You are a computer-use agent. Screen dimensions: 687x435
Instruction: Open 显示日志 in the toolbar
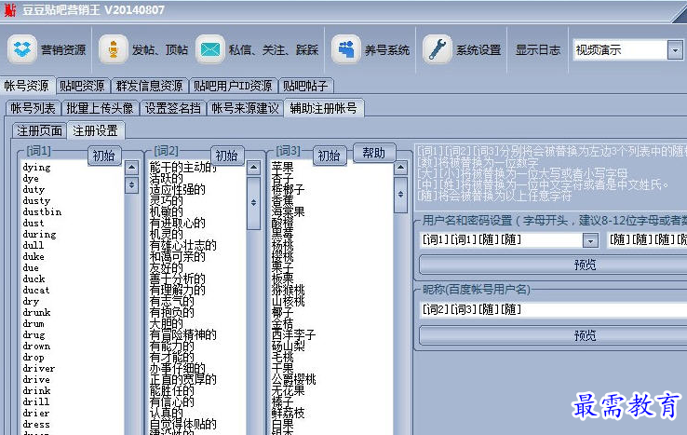pyautogui.click(x=538, y=50)
